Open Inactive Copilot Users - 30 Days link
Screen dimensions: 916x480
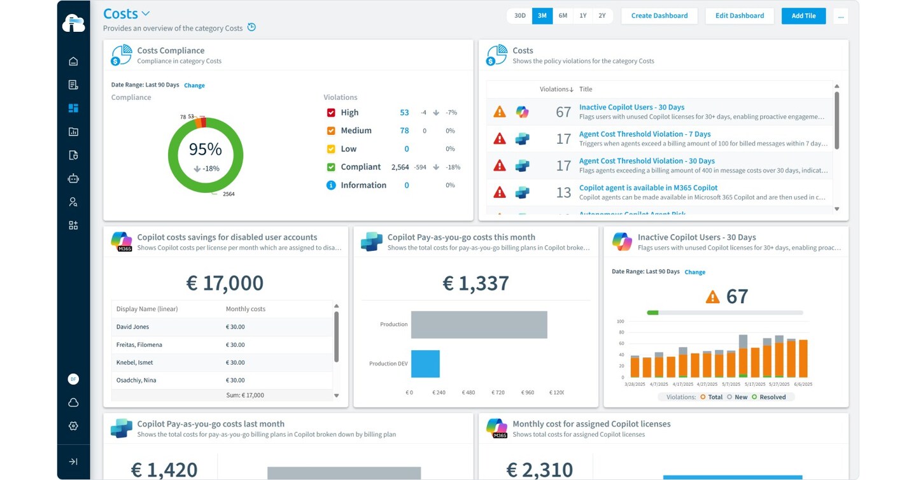[x=631, y=107]
